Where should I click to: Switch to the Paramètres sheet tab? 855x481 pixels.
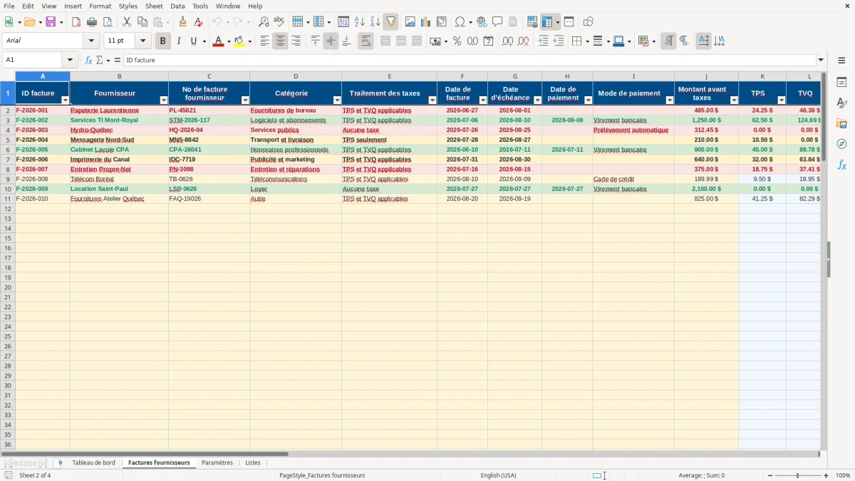click(x=217, y=462)
